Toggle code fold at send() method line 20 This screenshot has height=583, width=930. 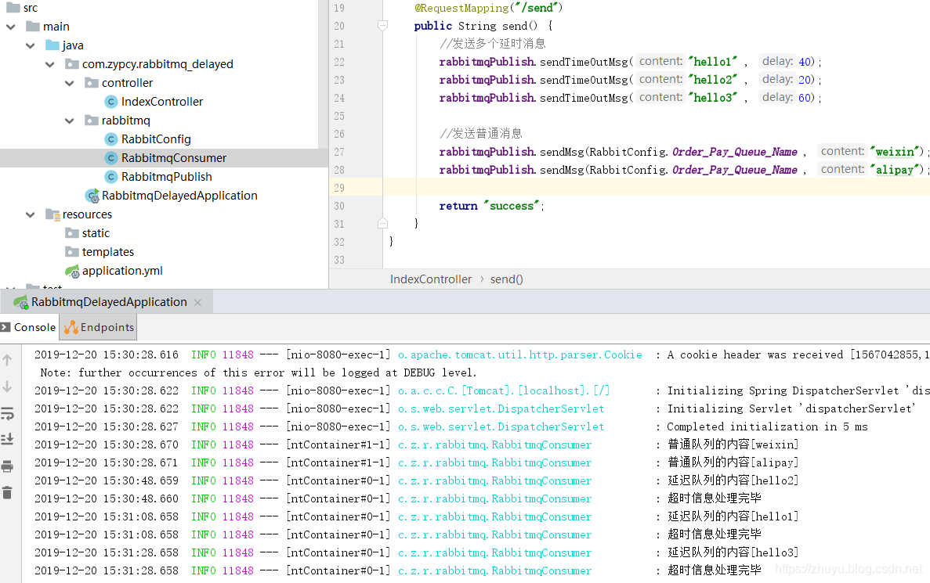tap(382, 26)
